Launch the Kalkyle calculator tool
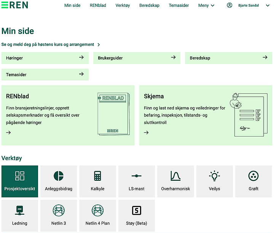 [x=97, y=181]
